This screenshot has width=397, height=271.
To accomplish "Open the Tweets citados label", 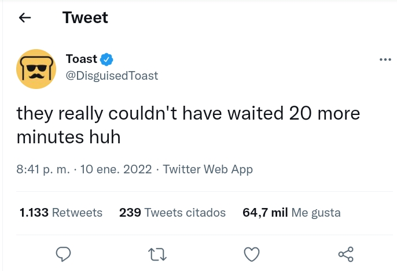I will click(185, 213).
